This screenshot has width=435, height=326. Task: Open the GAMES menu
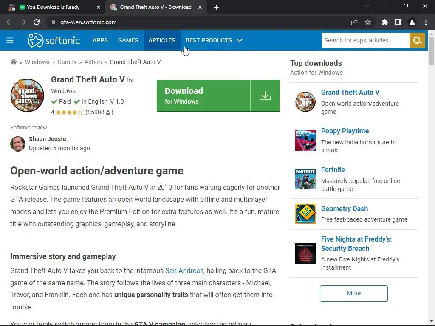[128, 40]
